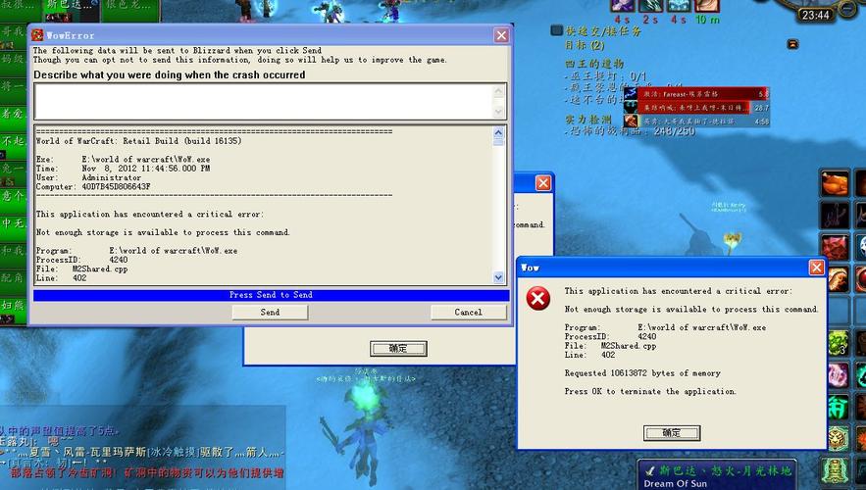Click the blue 'Press Send to Send' bar

point(272,295)
